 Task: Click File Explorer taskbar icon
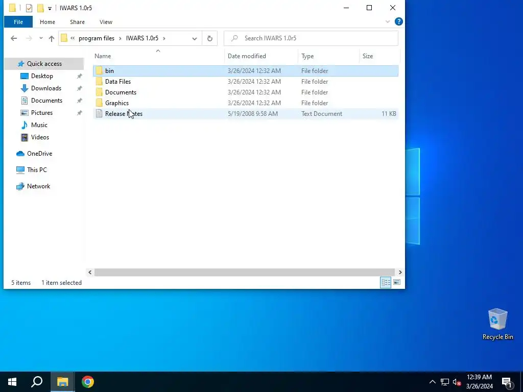click(x=62, y=382)
